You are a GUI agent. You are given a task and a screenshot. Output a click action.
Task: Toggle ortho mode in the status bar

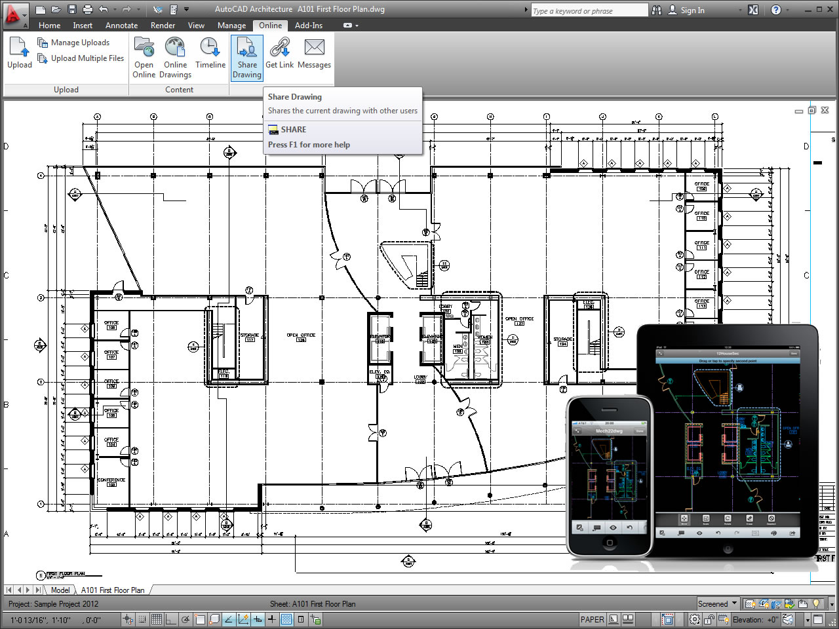click(170, 619)
